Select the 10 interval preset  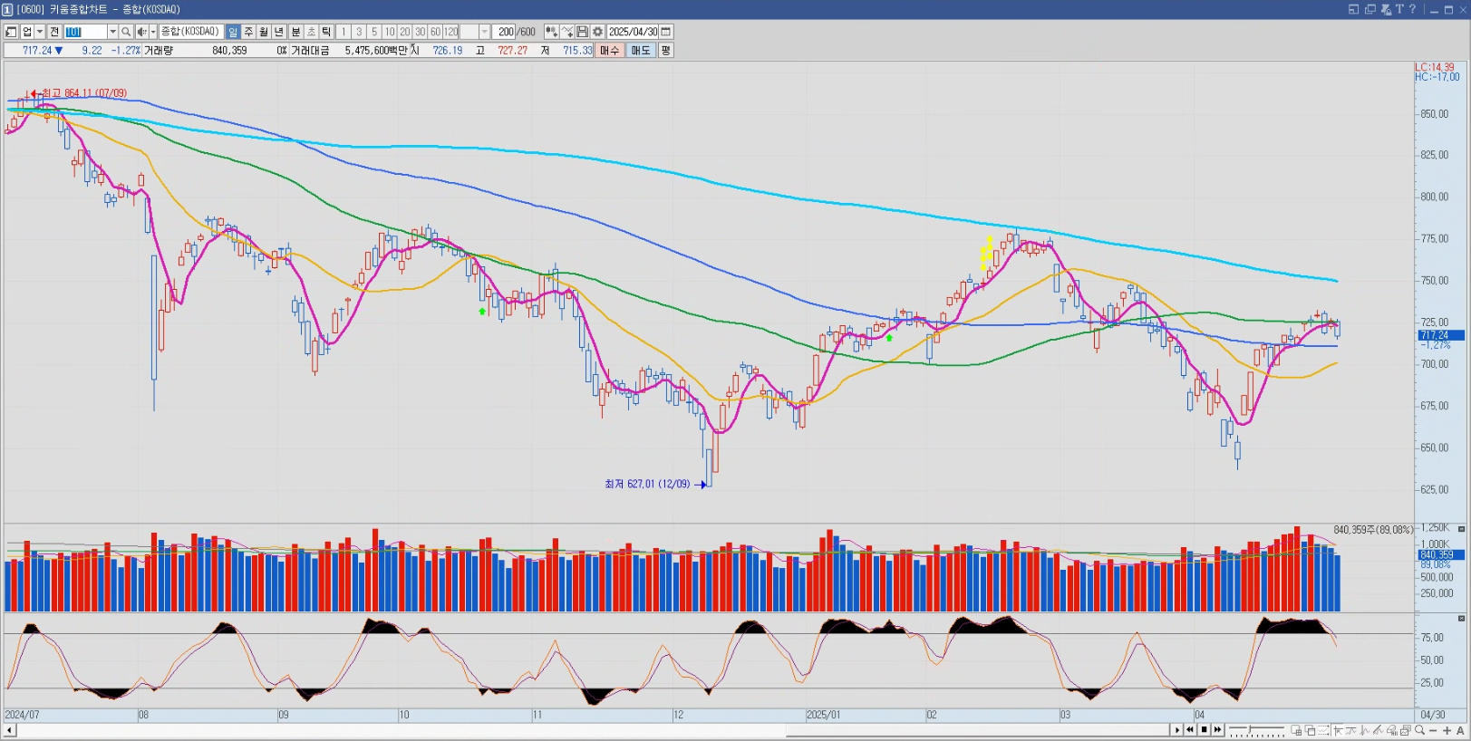click(389, 32)
